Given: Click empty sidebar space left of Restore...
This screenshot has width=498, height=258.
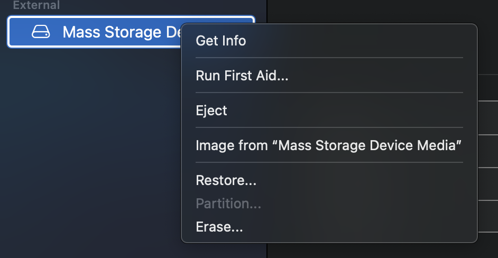Looking at the screenshot, I should click(x=90, y=180).
